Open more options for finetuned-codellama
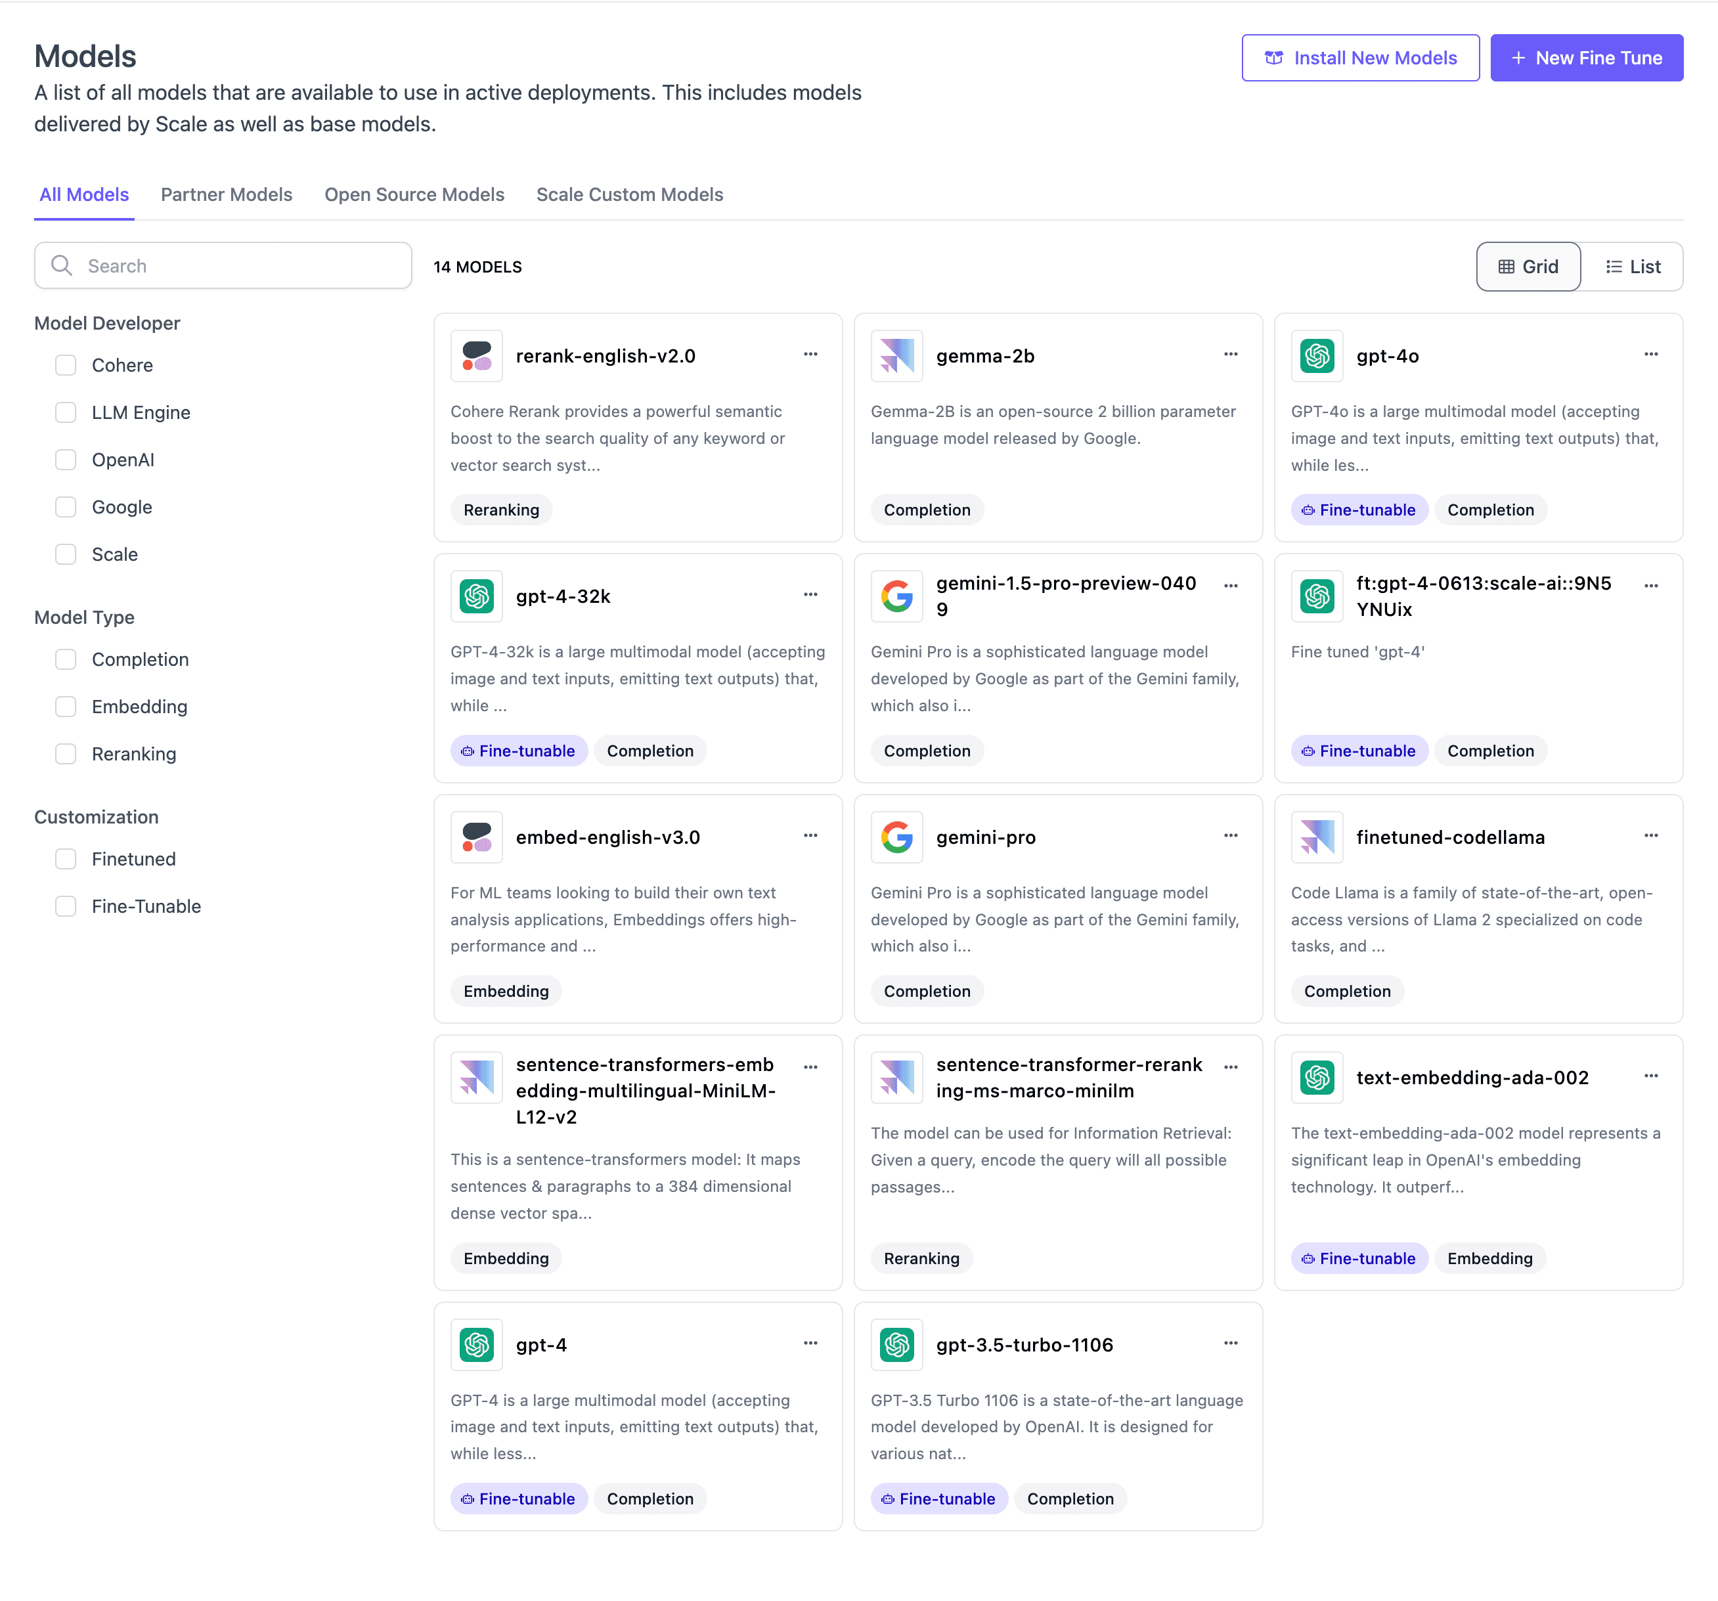The height and width of the screenshot is (1601, 1718). coord(1650,835)
